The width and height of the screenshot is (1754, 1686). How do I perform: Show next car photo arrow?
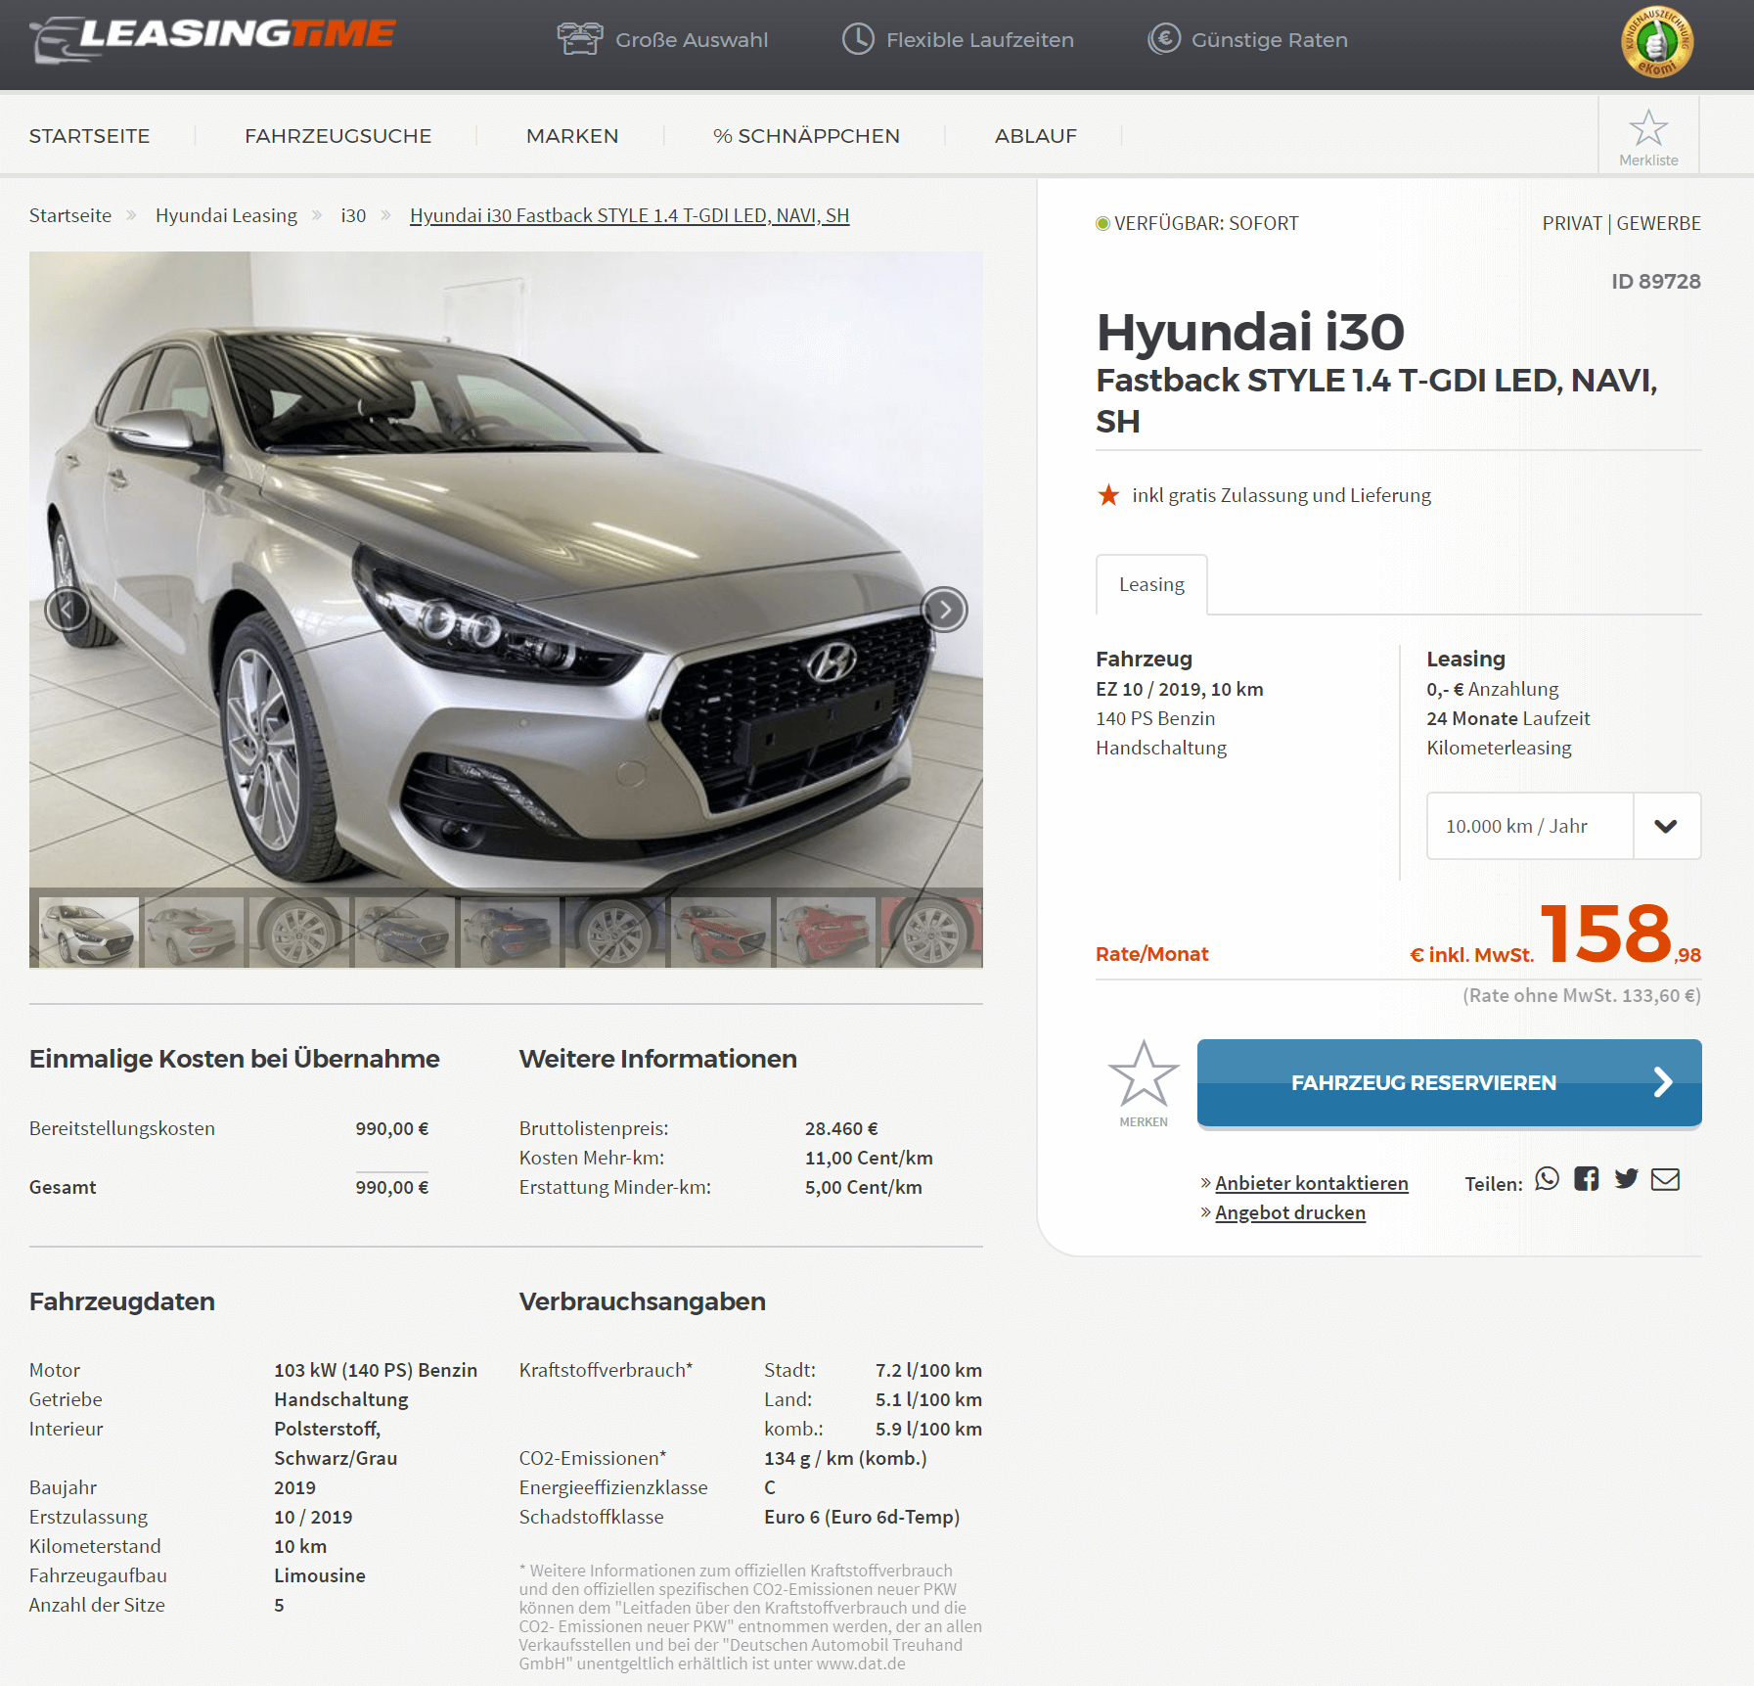(x=944, y=610)
